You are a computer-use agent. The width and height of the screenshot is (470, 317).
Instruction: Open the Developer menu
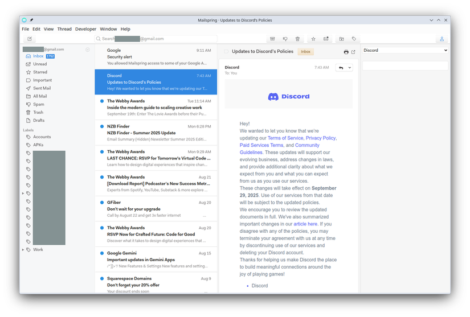pyautogui.click(x=85, y=29)
